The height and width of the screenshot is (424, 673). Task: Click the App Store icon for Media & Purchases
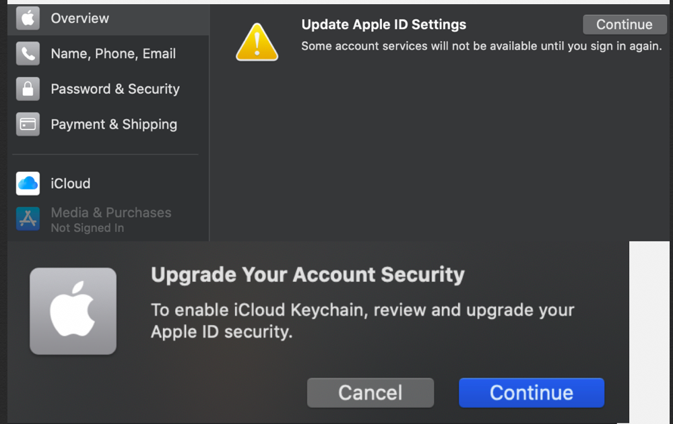pos(28,219)
